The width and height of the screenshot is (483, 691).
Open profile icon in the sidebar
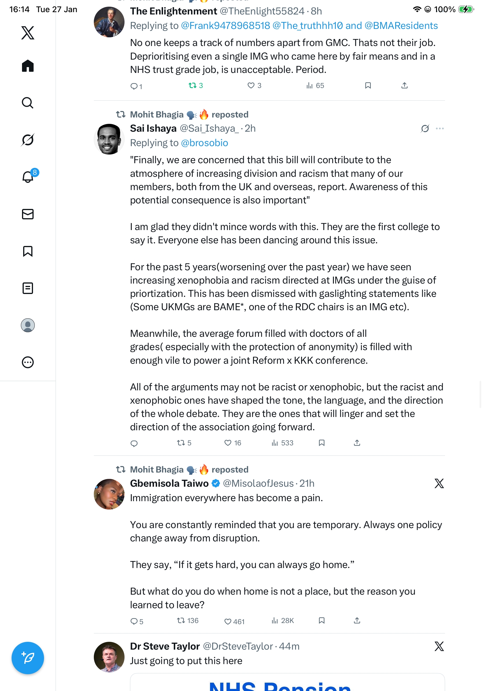[x=28, y=325]
